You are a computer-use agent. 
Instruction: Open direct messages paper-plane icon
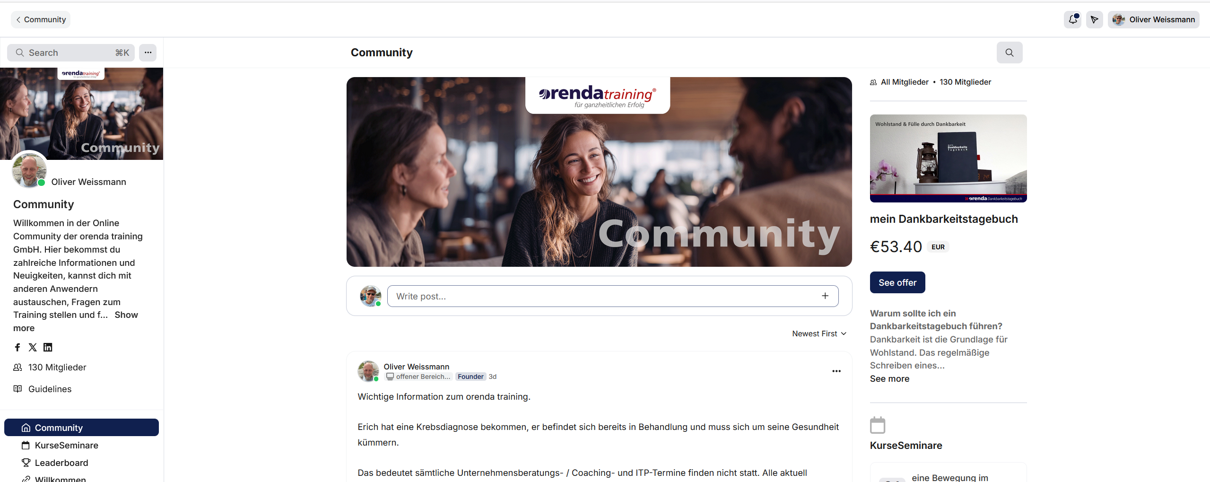point(1094,19)
